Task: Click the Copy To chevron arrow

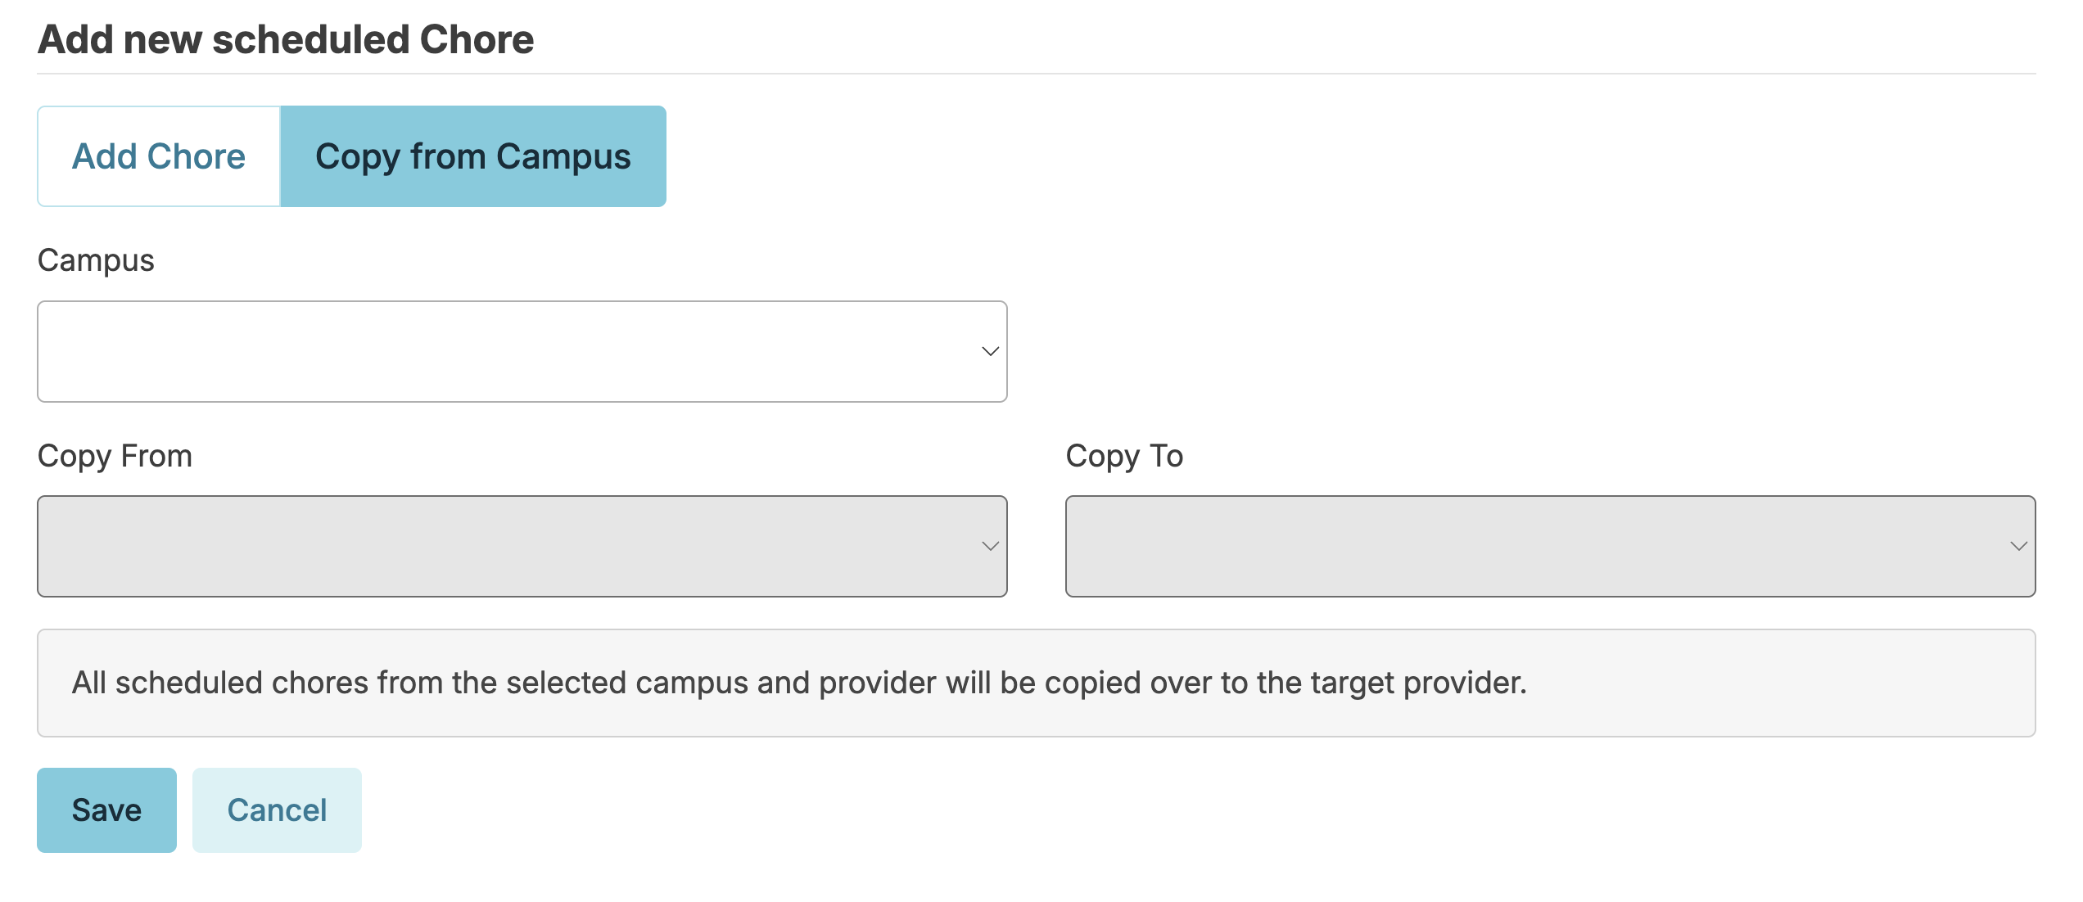Action: point(2018,546)
